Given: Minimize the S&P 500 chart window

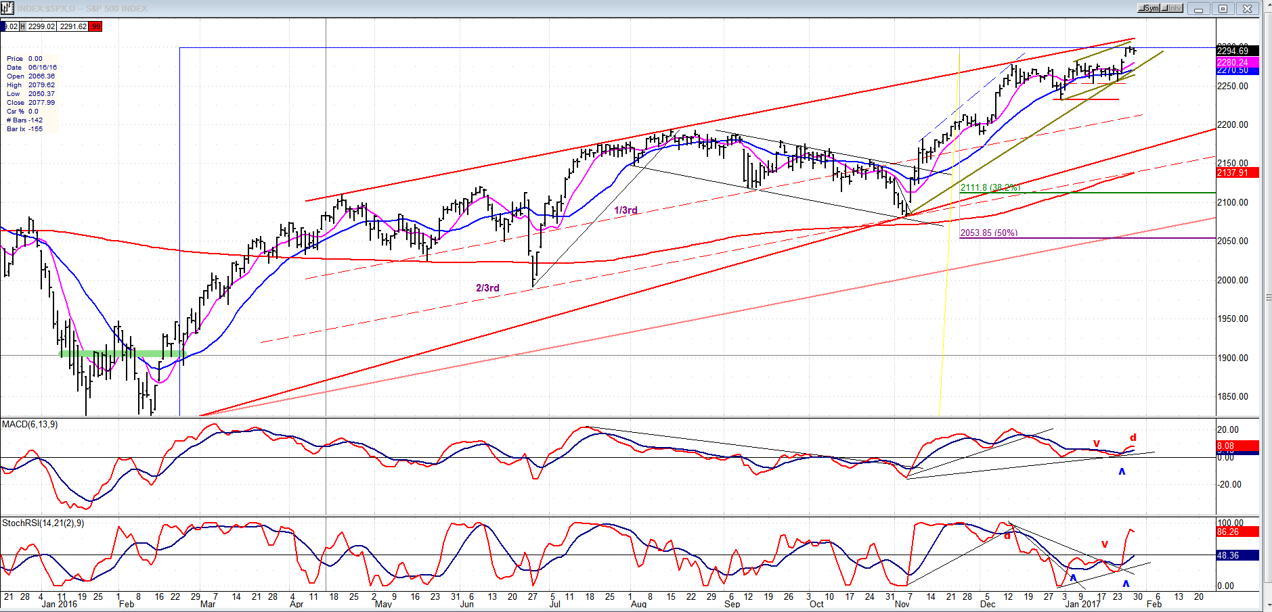Looking at the screenshot, I should coord(1198,9).
